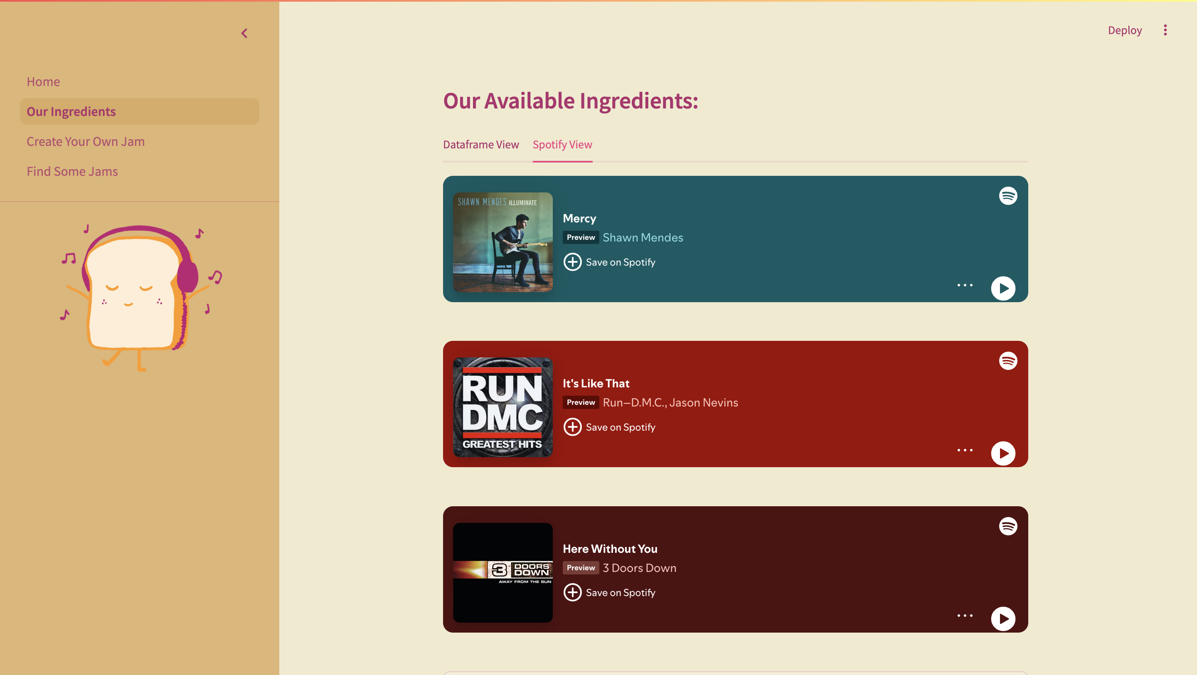Click the Deploy button
The image size is (1197, 675).
coord(1125,30)
